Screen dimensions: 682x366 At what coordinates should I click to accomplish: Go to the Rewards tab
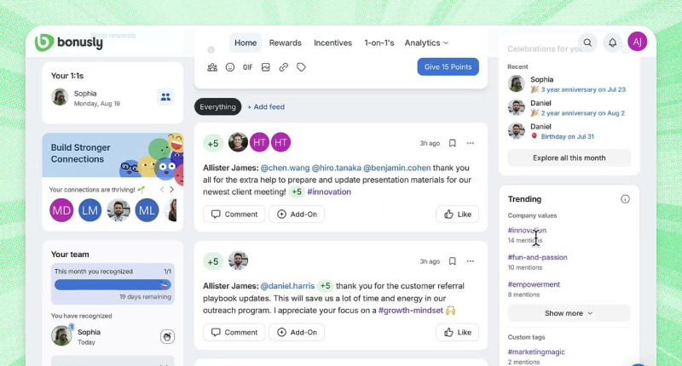[285, 43]
